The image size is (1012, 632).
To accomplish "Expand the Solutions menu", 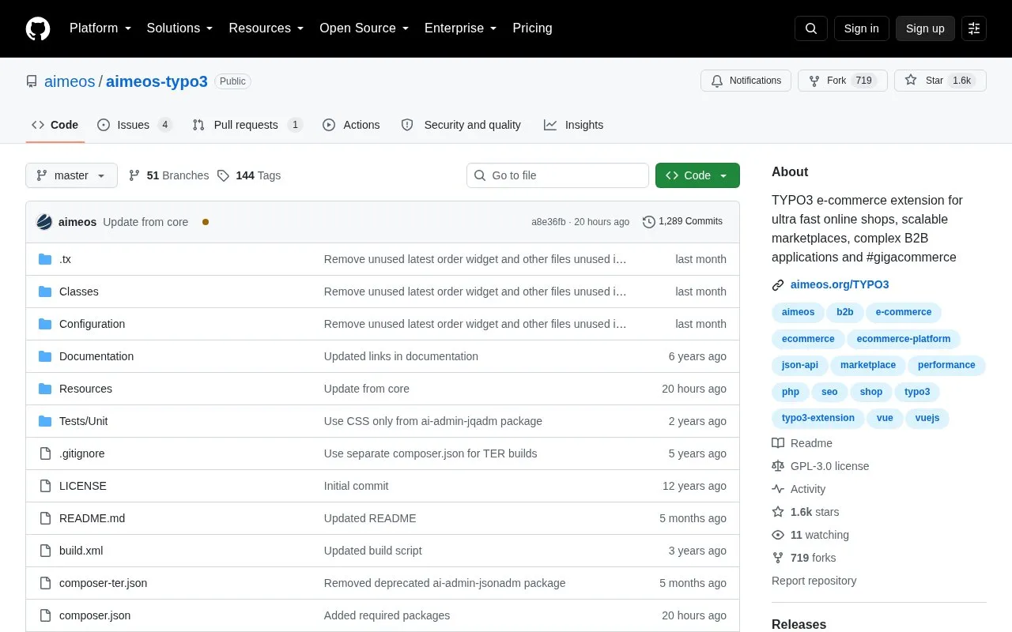I will coord(180,28).
